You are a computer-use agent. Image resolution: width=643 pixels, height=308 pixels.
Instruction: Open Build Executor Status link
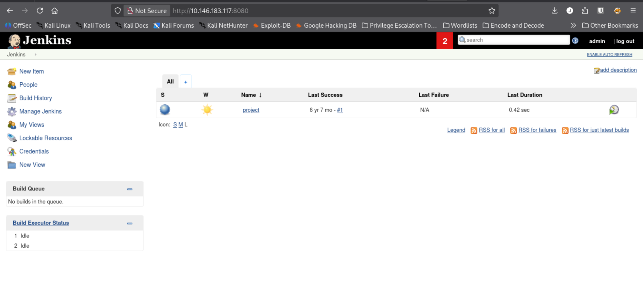pos(41,223)
